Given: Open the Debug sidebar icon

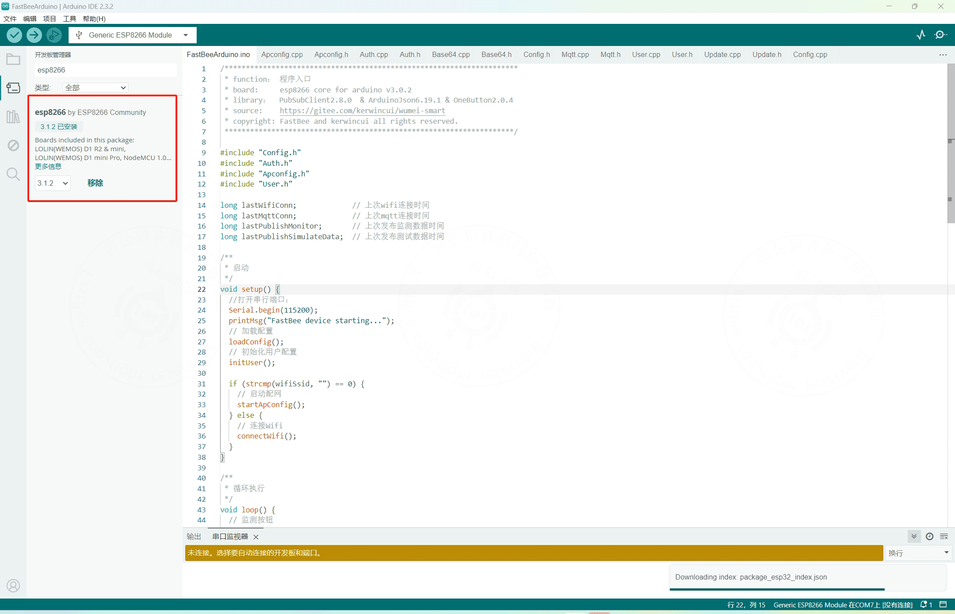Looking at the screenshot, I should (x=13, y=145).
